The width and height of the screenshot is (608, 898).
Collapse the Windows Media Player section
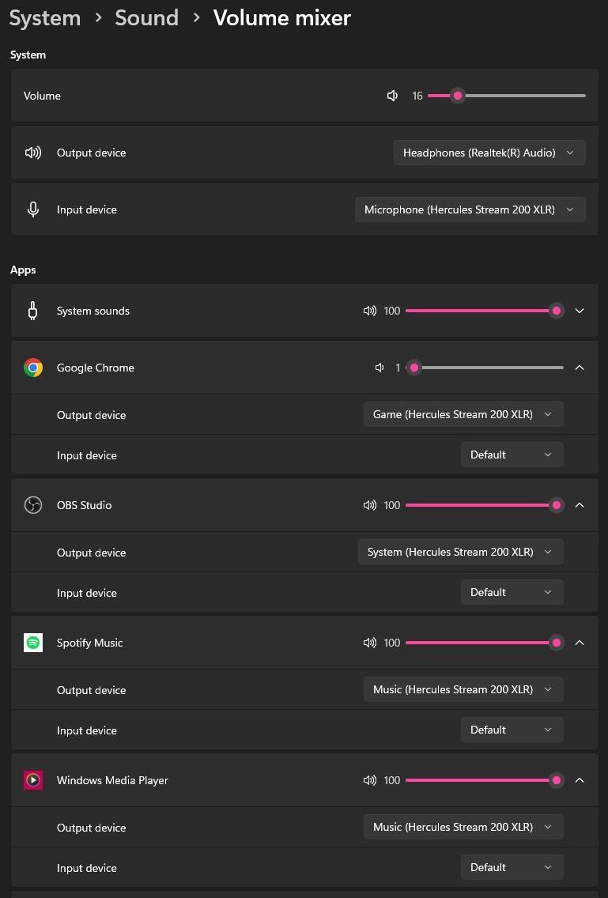[580, 780]
